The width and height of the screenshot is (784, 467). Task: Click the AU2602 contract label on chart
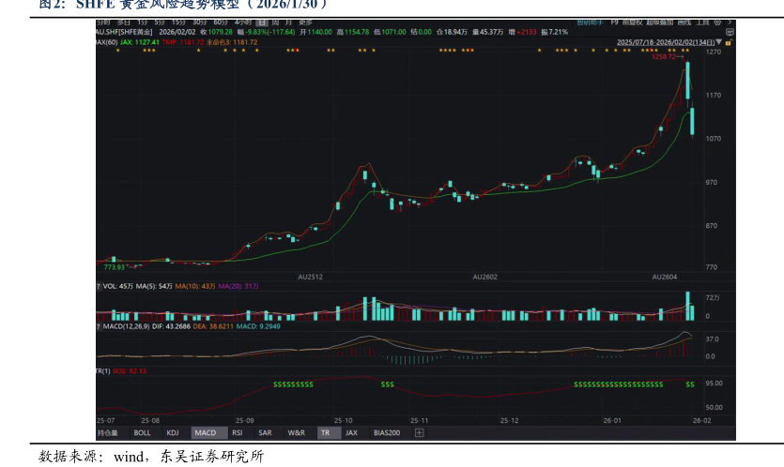pos(485,278)
